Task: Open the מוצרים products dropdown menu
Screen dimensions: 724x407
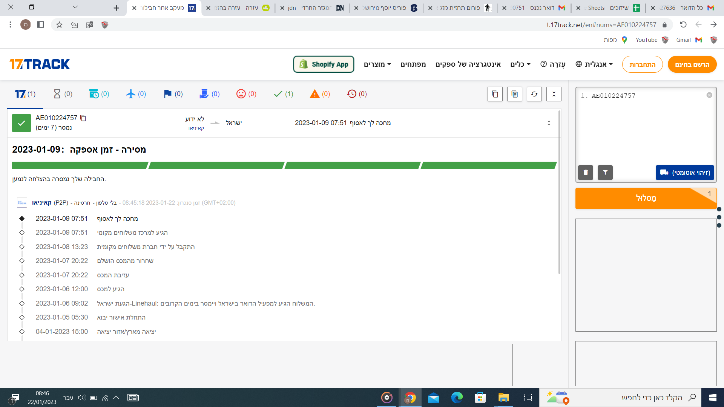Action: 377,64
